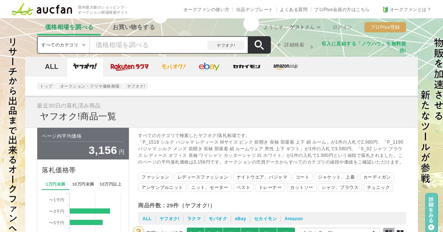Select the ヤフオク! logo tab
The height and width of the screenshot is (232, 443).
85,67
